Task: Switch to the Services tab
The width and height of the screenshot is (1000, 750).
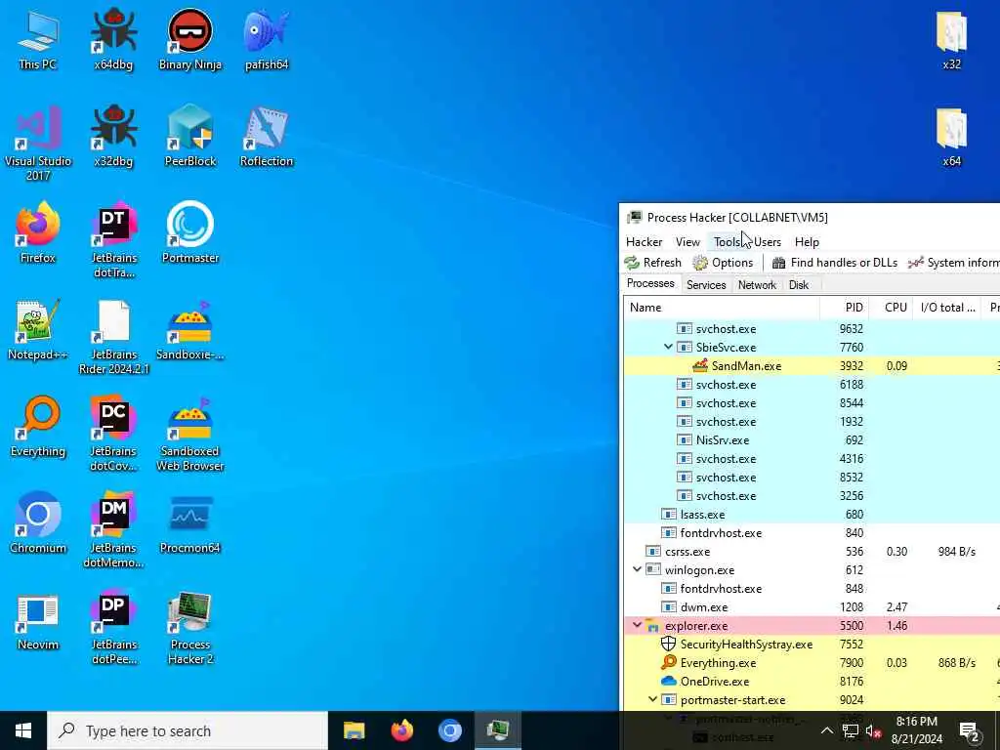Action: click(706, 285)
